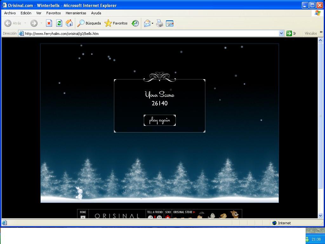Click the green Ir go button

click(x=291, y=33)
